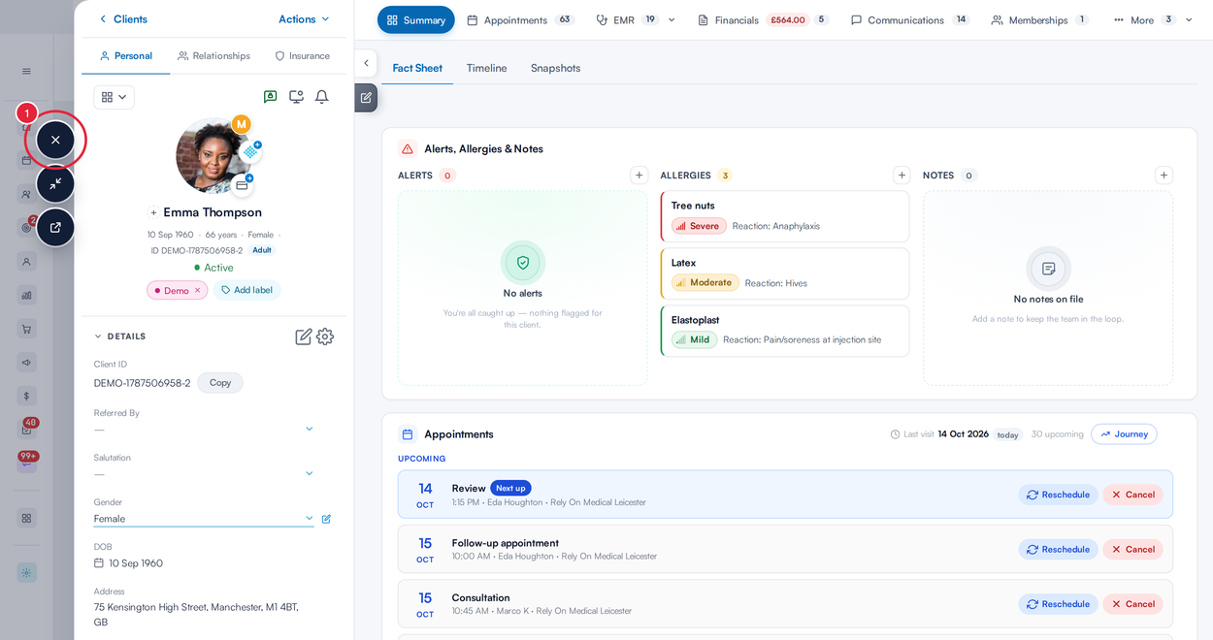Click the card badge on avatar

(242, 184)
